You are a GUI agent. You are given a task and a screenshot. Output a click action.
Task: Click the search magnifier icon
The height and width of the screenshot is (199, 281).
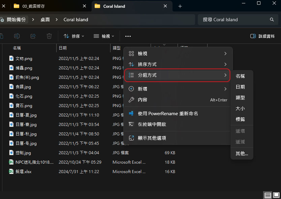click(x=272, y=20)
